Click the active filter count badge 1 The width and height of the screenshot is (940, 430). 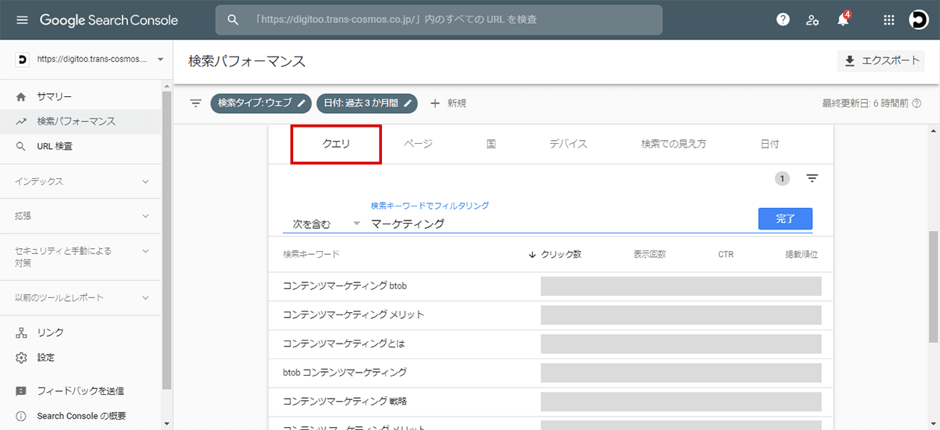pyautogui.click(x=782, y=178)
